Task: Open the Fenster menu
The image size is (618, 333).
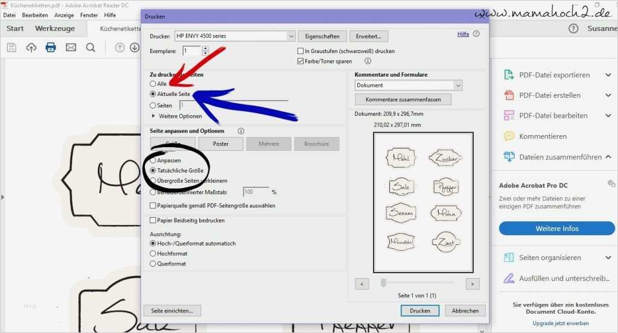Action: tap(89, 15)
